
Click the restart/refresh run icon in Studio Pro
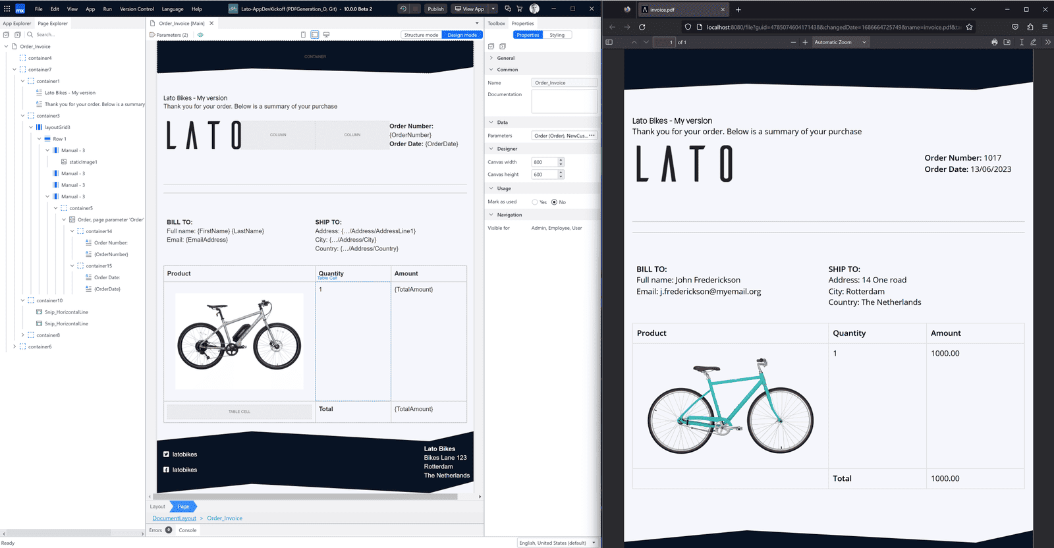pyautogui.click(x=403, y=9)
